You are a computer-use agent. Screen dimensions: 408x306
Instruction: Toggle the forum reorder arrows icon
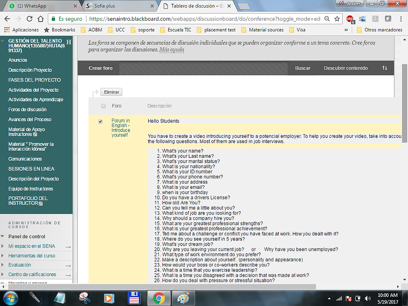tap(385, 68)
